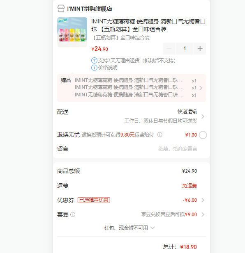Open the IMINT mint product thumbnail

[72, 32]
